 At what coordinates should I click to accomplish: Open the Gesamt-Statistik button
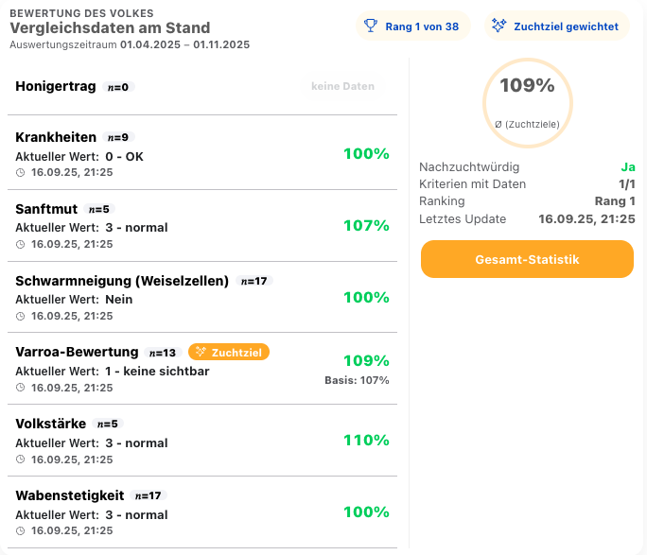pyautogui.click(x=527, y=259)
